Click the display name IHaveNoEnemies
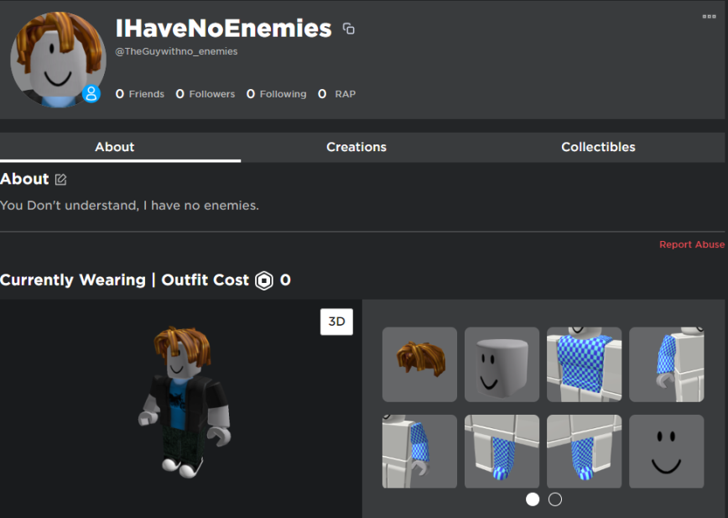The width and height of the screenshot is (728, 518). tap(223, 29)
